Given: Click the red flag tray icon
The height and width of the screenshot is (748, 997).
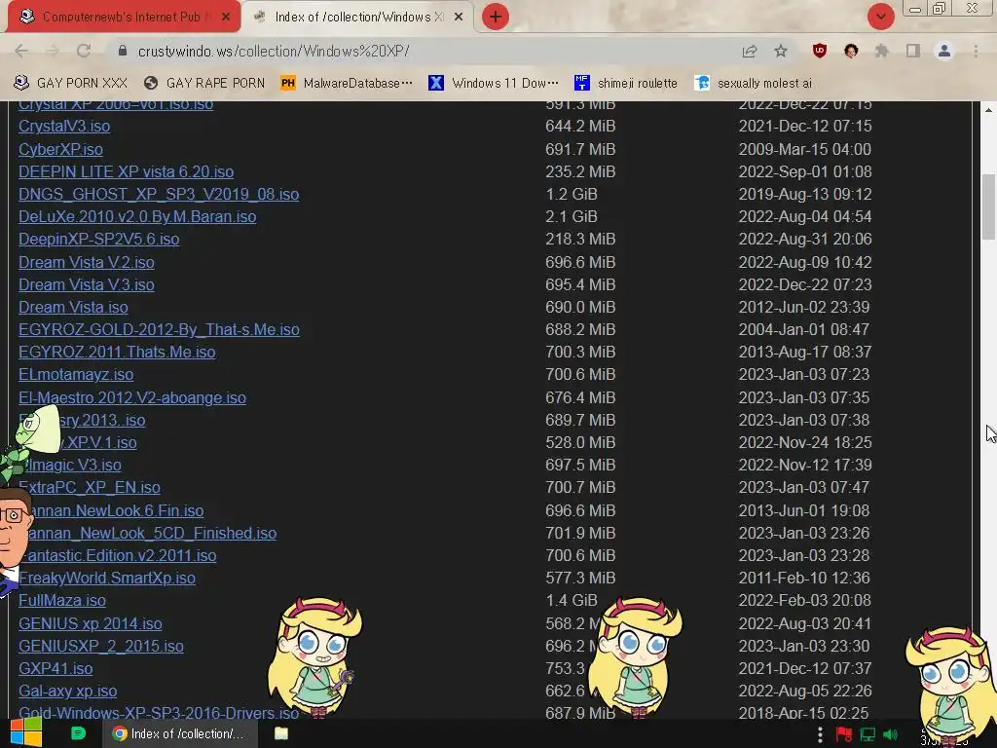Looking at the screenshot, I should click(x=844, y=734).
